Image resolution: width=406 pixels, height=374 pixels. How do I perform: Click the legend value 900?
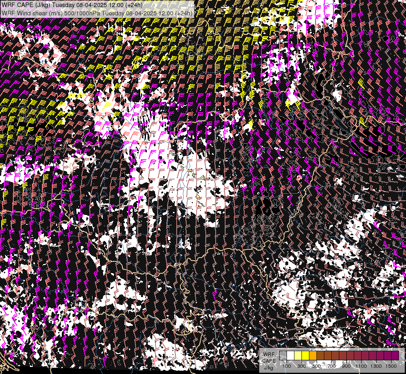coord(346,366)
